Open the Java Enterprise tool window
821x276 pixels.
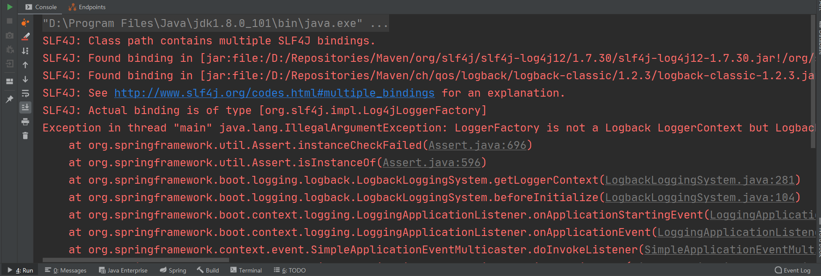click(123, 270)
